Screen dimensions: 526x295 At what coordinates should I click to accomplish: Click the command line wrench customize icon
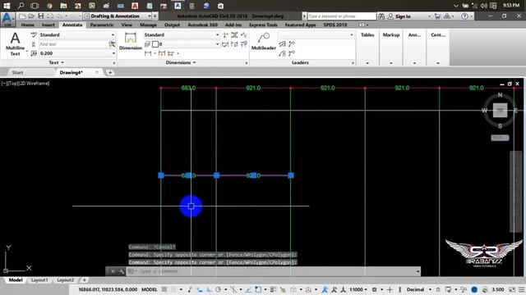pos(121,271)
